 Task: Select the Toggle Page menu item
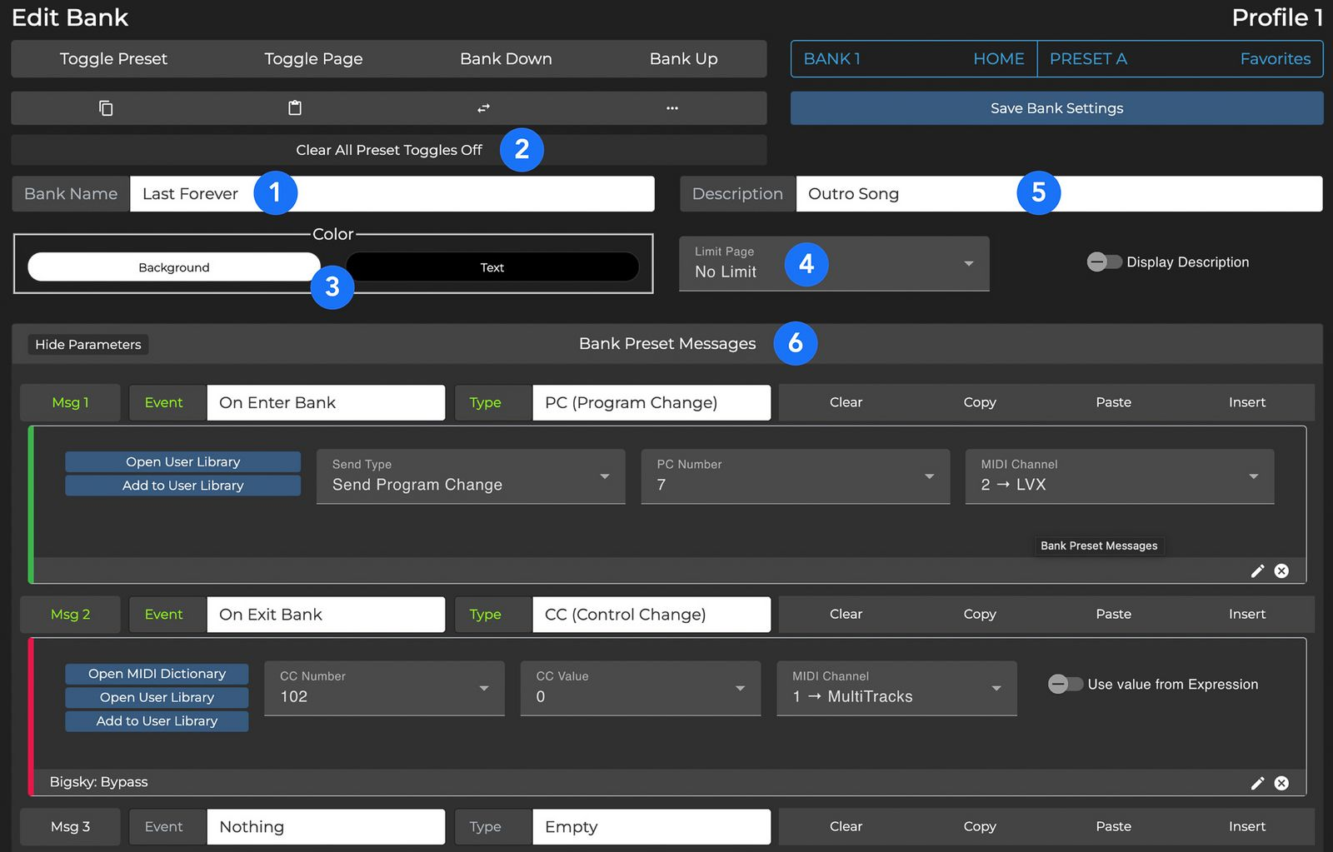313,59
